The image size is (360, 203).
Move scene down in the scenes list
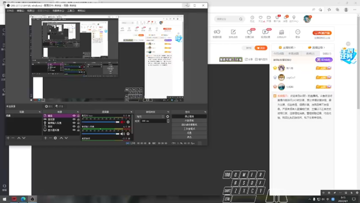tap(24, 138)
